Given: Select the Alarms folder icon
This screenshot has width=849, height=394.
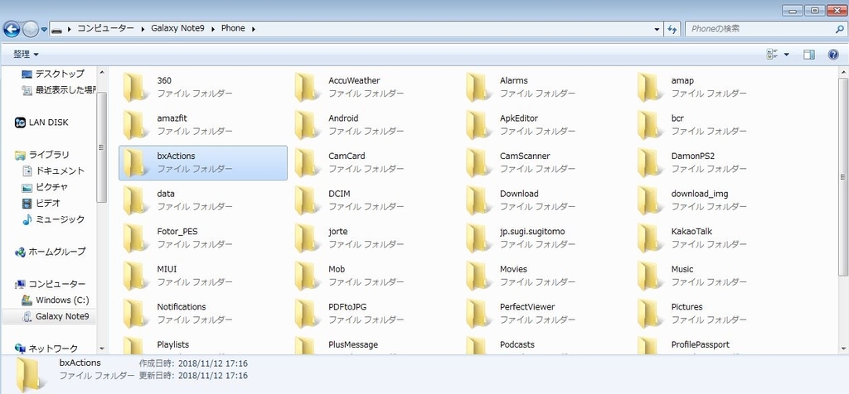Looking at the screenshot, I should point(478,86).
